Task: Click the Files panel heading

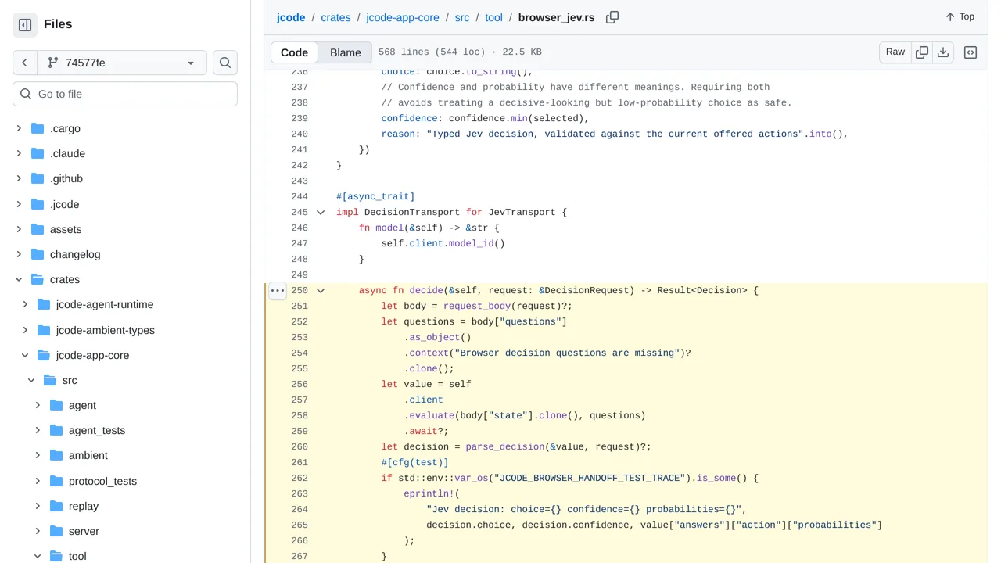Action: coord(58,24)
